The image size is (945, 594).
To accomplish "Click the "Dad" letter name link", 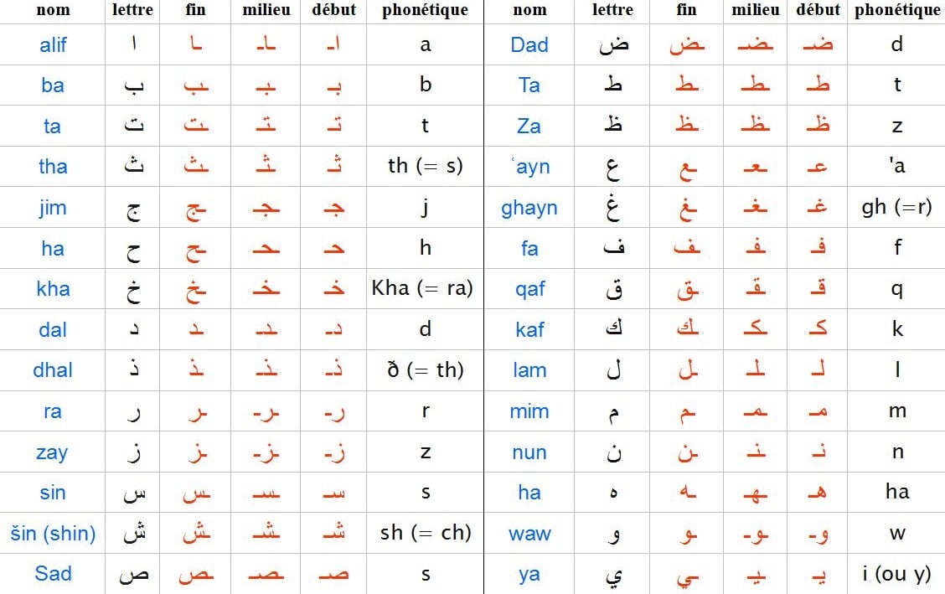I will click(x=529, y=44).
